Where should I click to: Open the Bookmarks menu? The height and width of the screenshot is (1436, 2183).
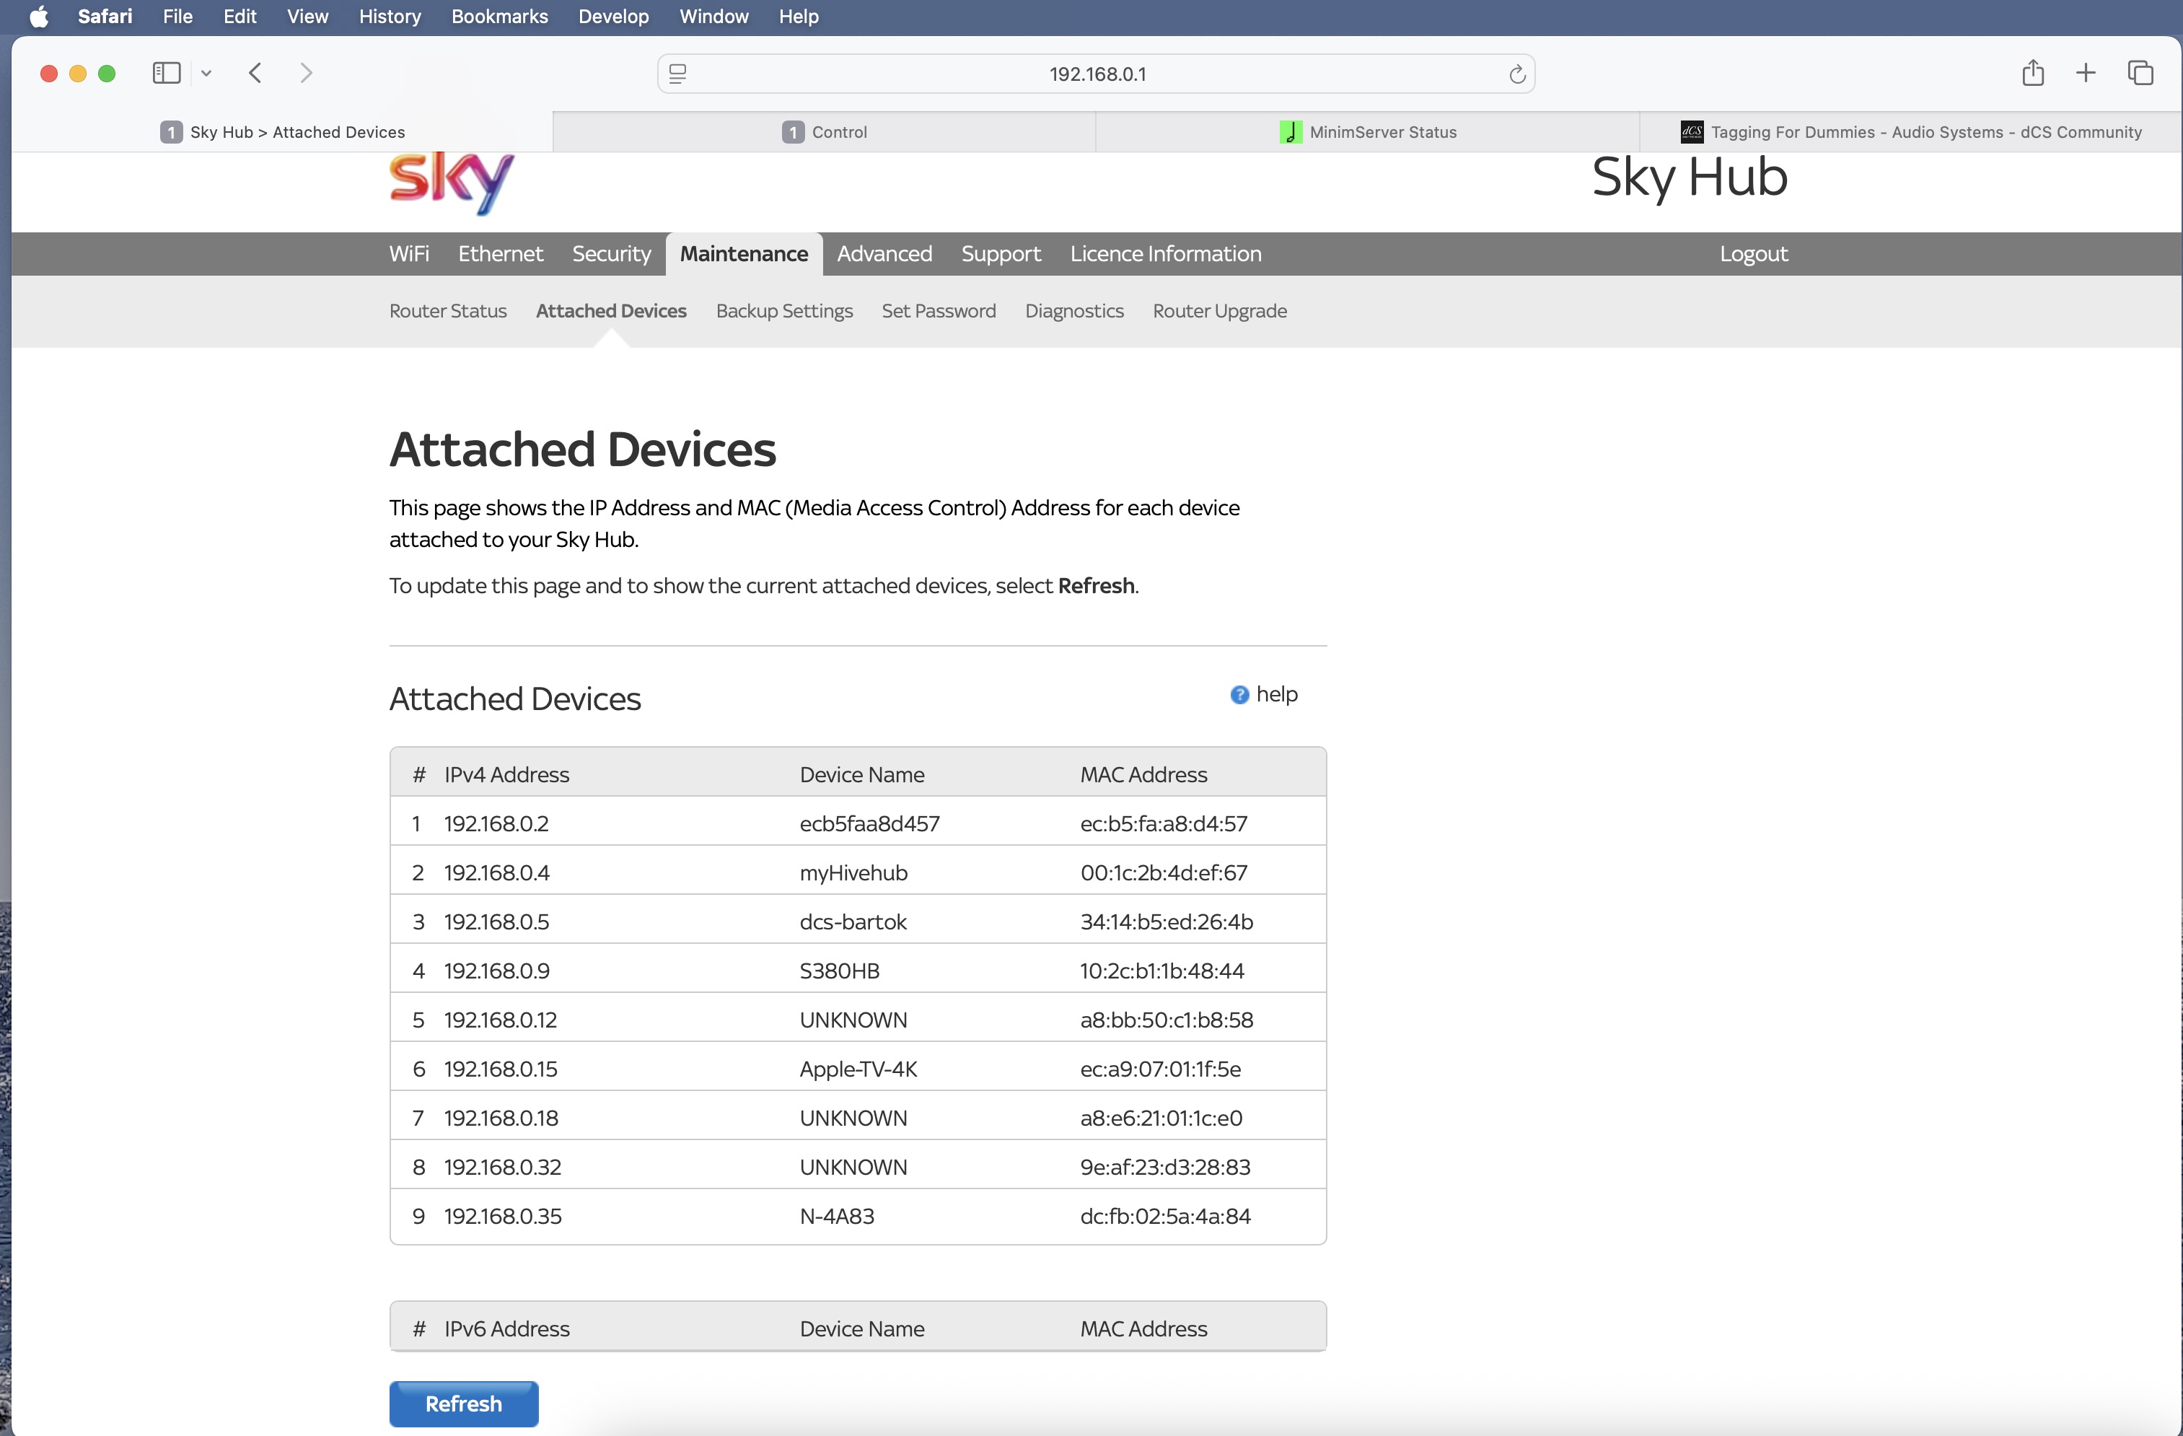tap(499, 17)
